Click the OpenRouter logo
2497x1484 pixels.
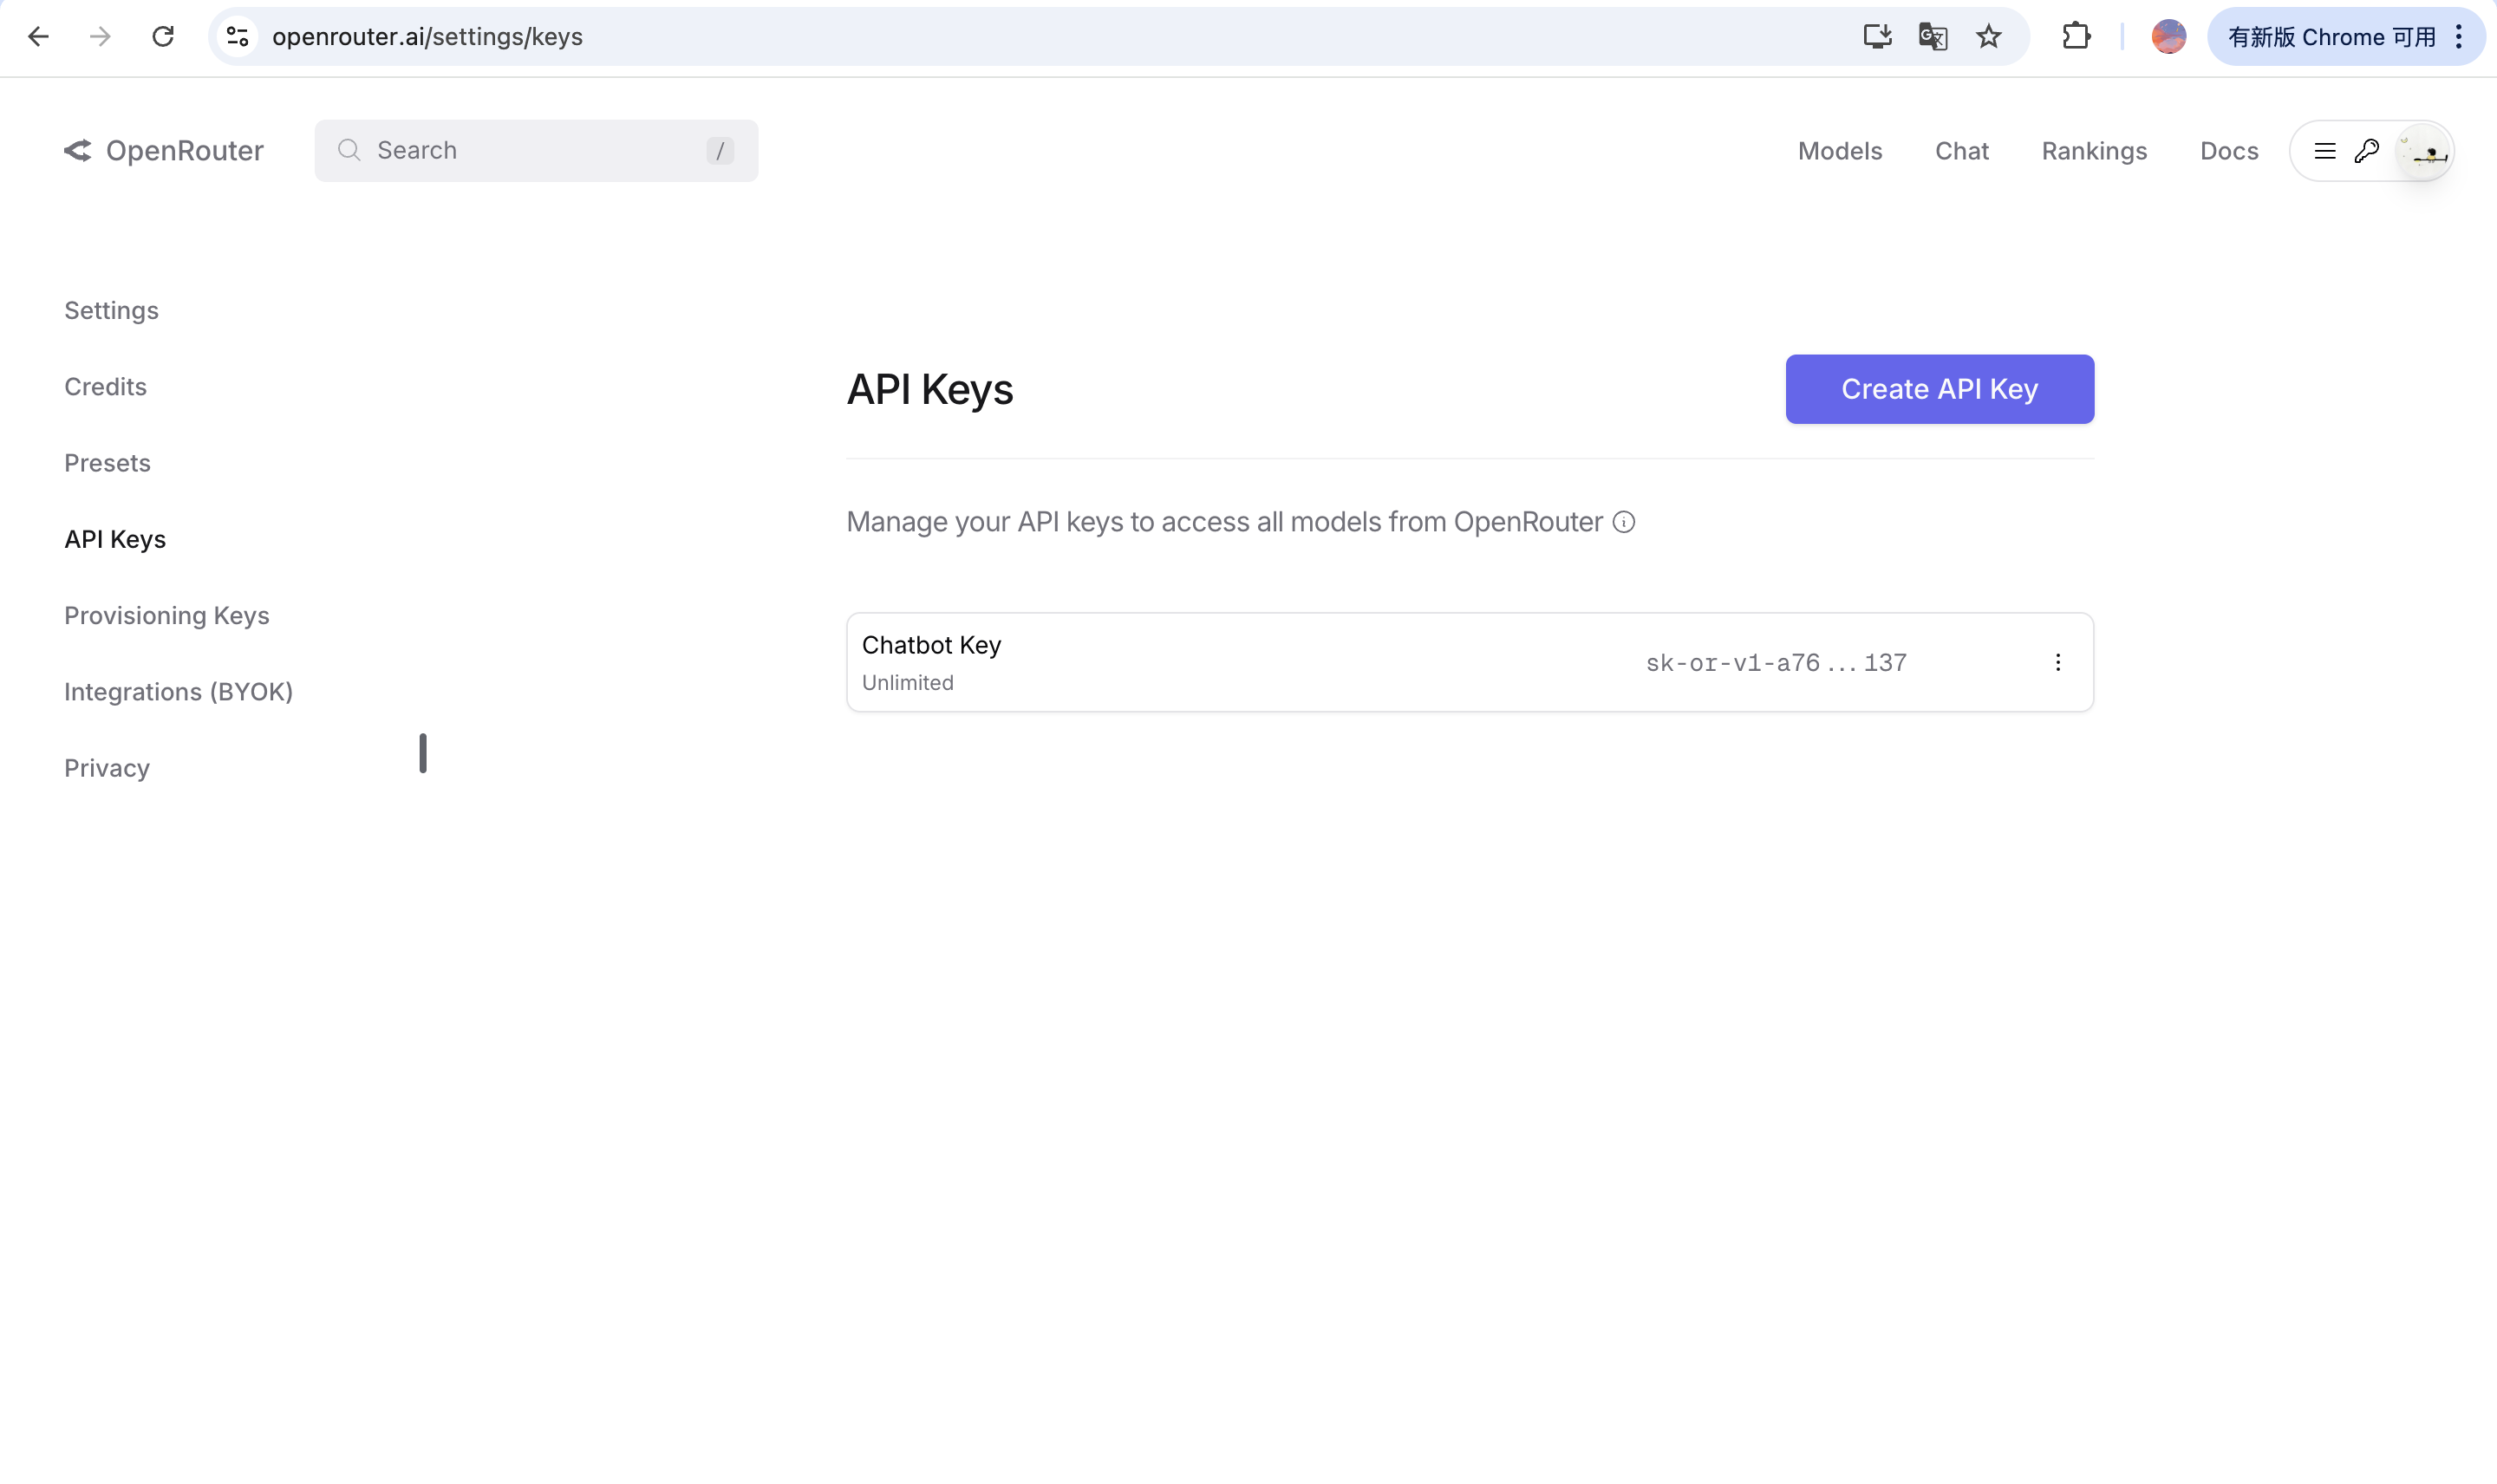(163, 150)
